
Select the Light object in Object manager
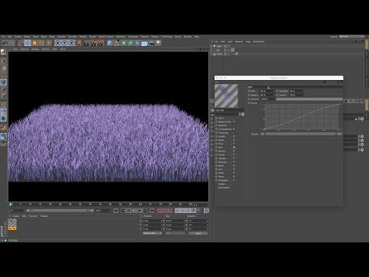tap(219, 46)
